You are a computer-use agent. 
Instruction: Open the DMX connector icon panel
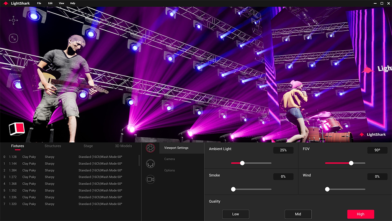click(x=150, y=163)
